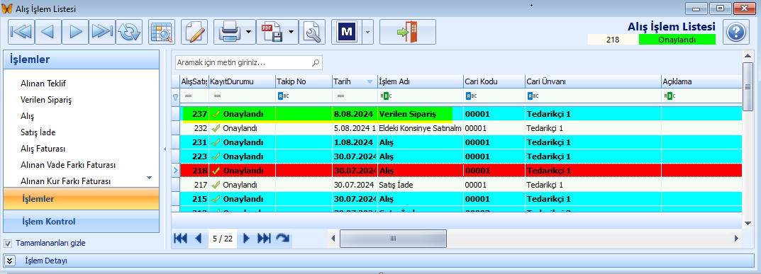Select row 231 Alış dated 1.08.2024
761x274 pixels.
(x=461, y=142)
